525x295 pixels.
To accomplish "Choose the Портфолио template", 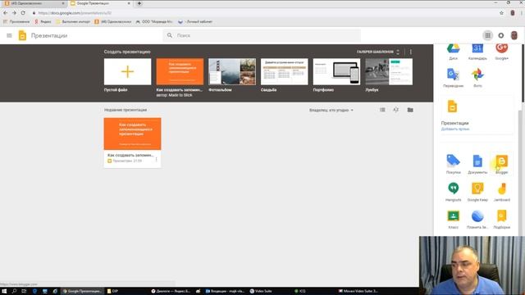I will tap(336, 71).
